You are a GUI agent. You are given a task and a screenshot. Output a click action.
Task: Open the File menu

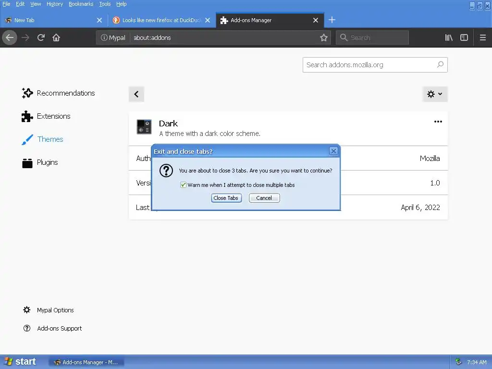pyautogui.click(x=6, y=4)
